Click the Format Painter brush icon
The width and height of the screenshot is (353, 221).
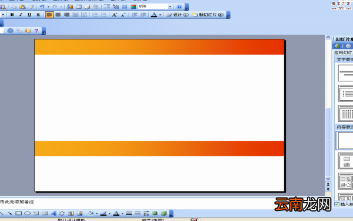point(31,6)
